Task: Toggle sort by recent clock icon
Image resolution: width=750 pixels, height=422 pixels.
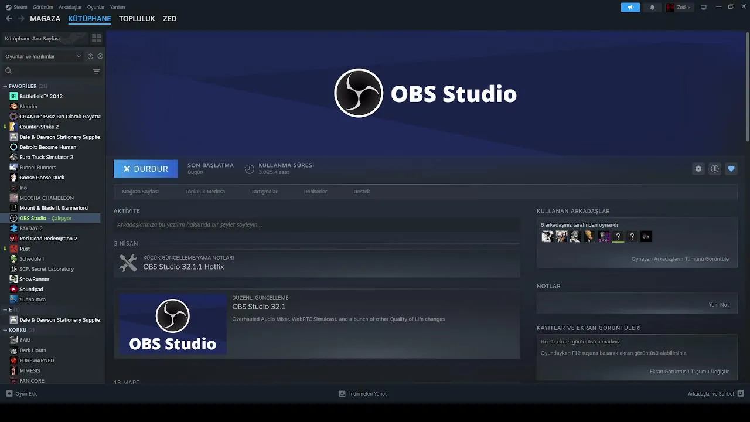Action: pyautogui.click(x=90, y=56)
